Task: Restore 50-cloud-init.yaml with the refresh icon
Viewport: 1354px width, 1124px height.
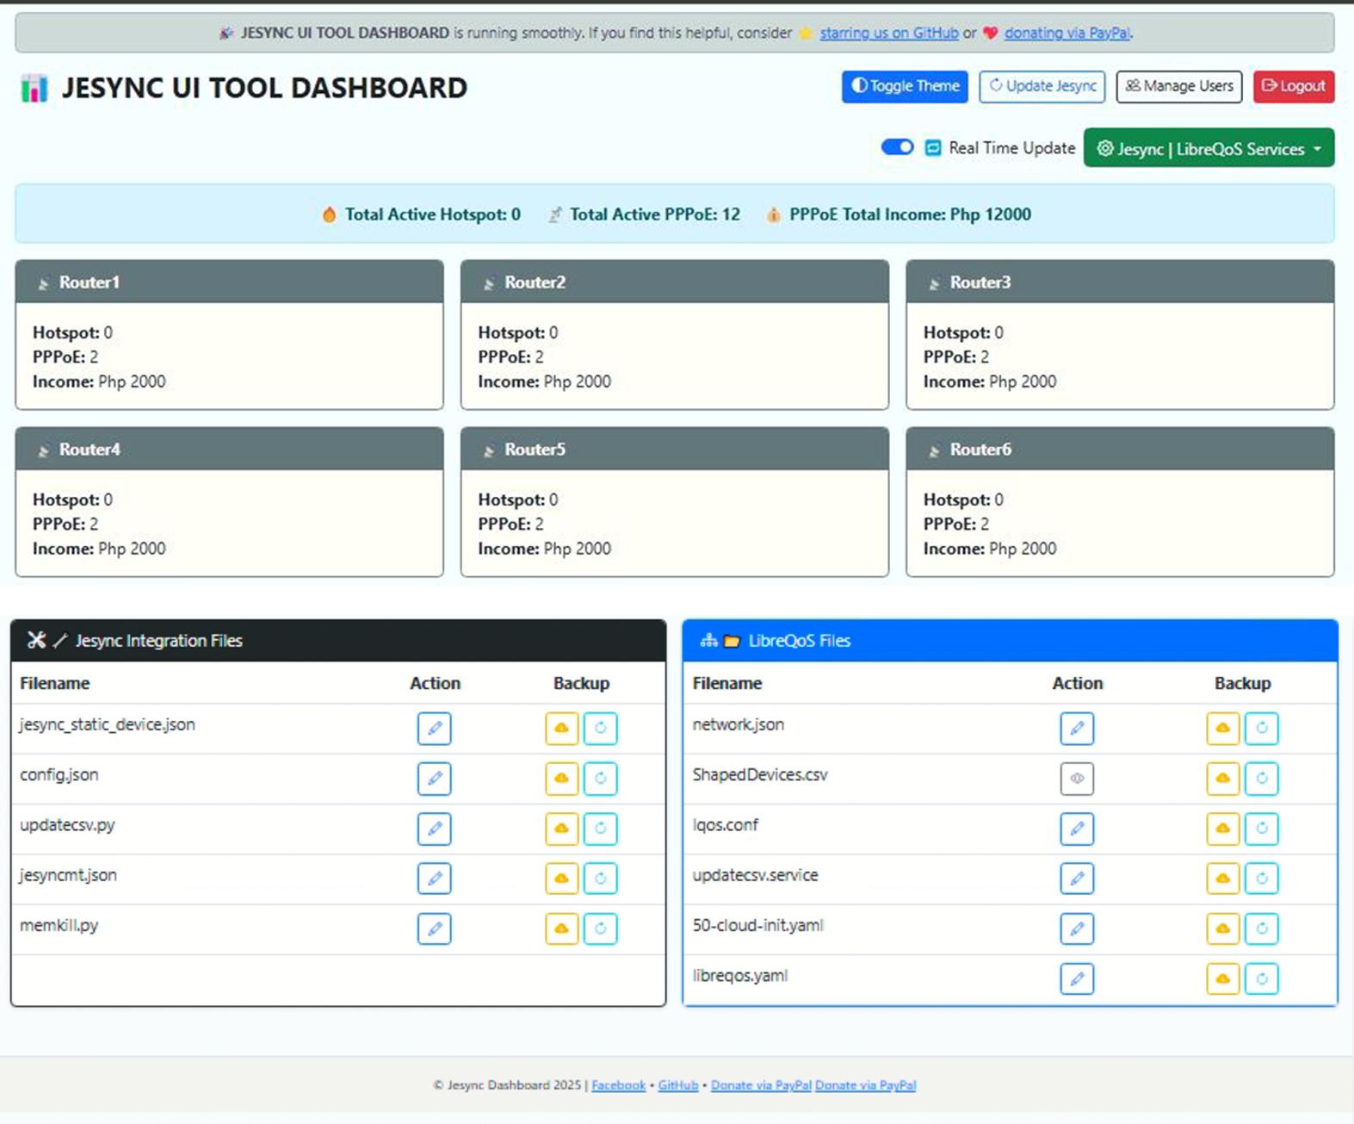Action: click(x=1262, y=928)
